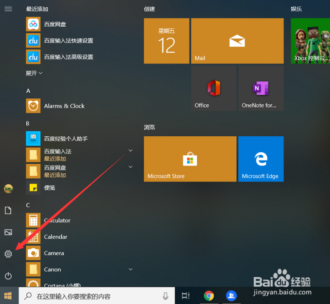Click the letter B section header
Screen dimensions: 330x304
pyautogui.click(x=28, y=123)
